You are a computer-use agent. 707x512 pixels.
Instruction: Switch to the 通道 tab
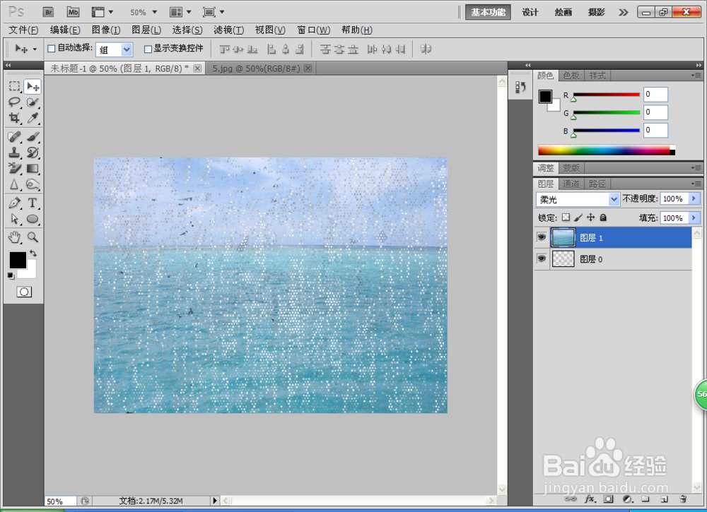coord(571,184)
